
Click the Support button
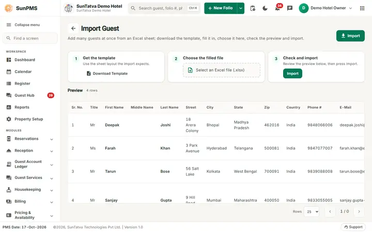click(x=353, y=227)
